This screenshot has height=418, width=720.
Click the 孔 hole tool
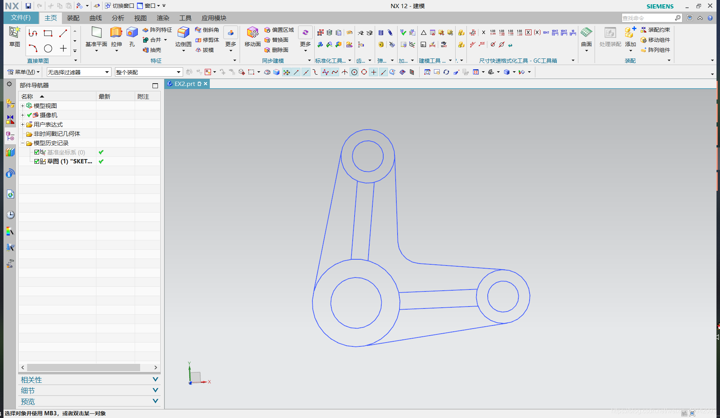pyautogui.click(x=132, y=37)
